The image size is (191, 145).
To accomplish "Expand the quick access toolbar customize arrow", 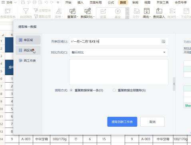I will (x=58, y=2).
